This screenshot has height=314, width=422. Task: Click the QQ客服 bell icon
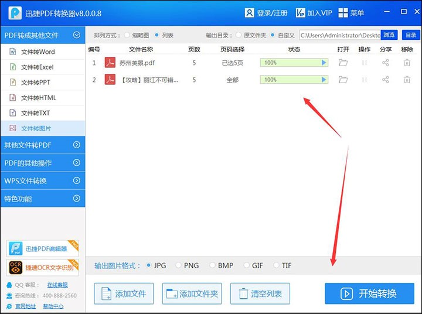(9, 285)
